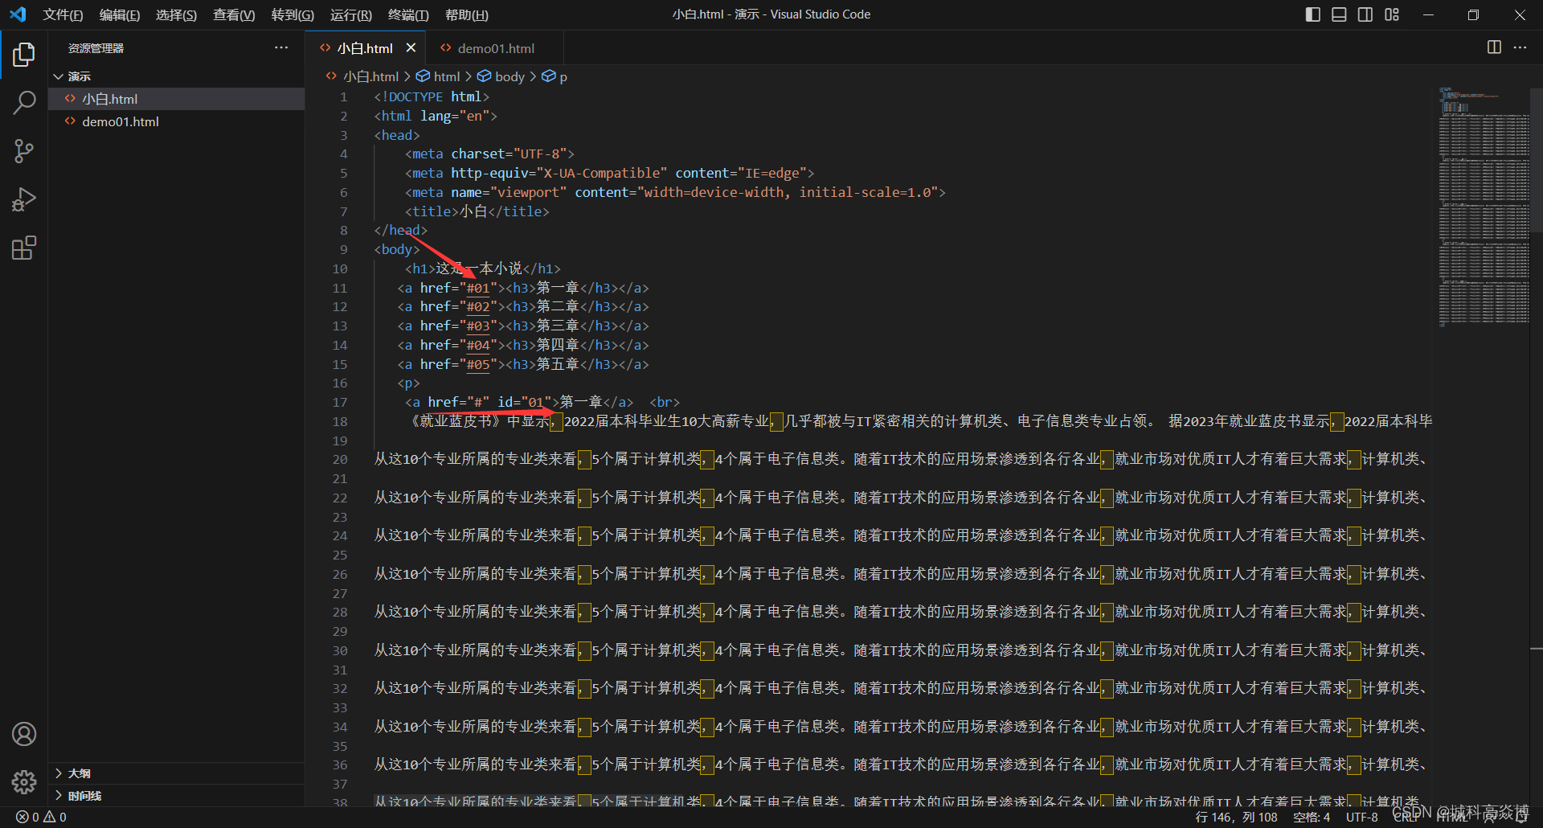This screenshot has height=828, width=1543.
Task: Open the Search view in activity bar
Action: (24, 103)
